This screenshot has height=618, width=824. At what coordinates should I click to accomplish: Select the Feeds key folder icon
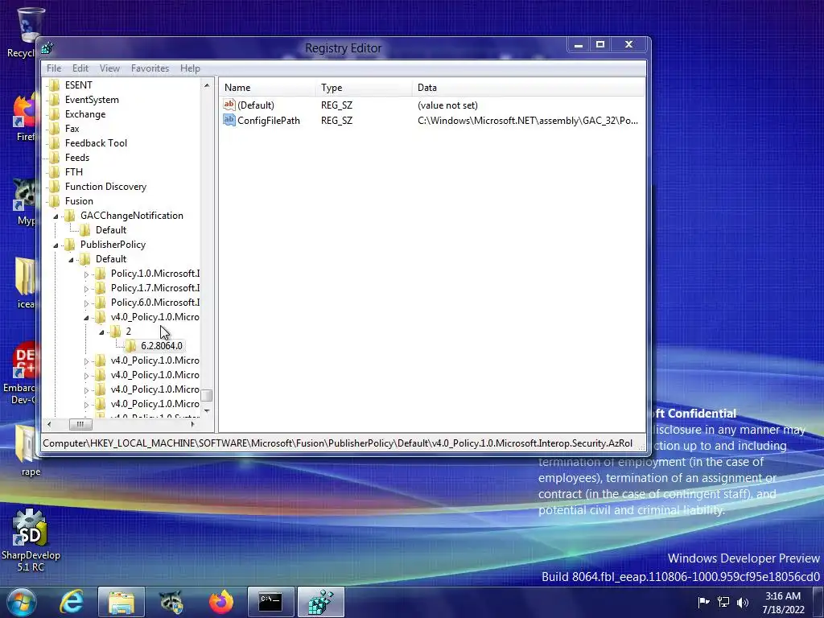click(54, 158)
